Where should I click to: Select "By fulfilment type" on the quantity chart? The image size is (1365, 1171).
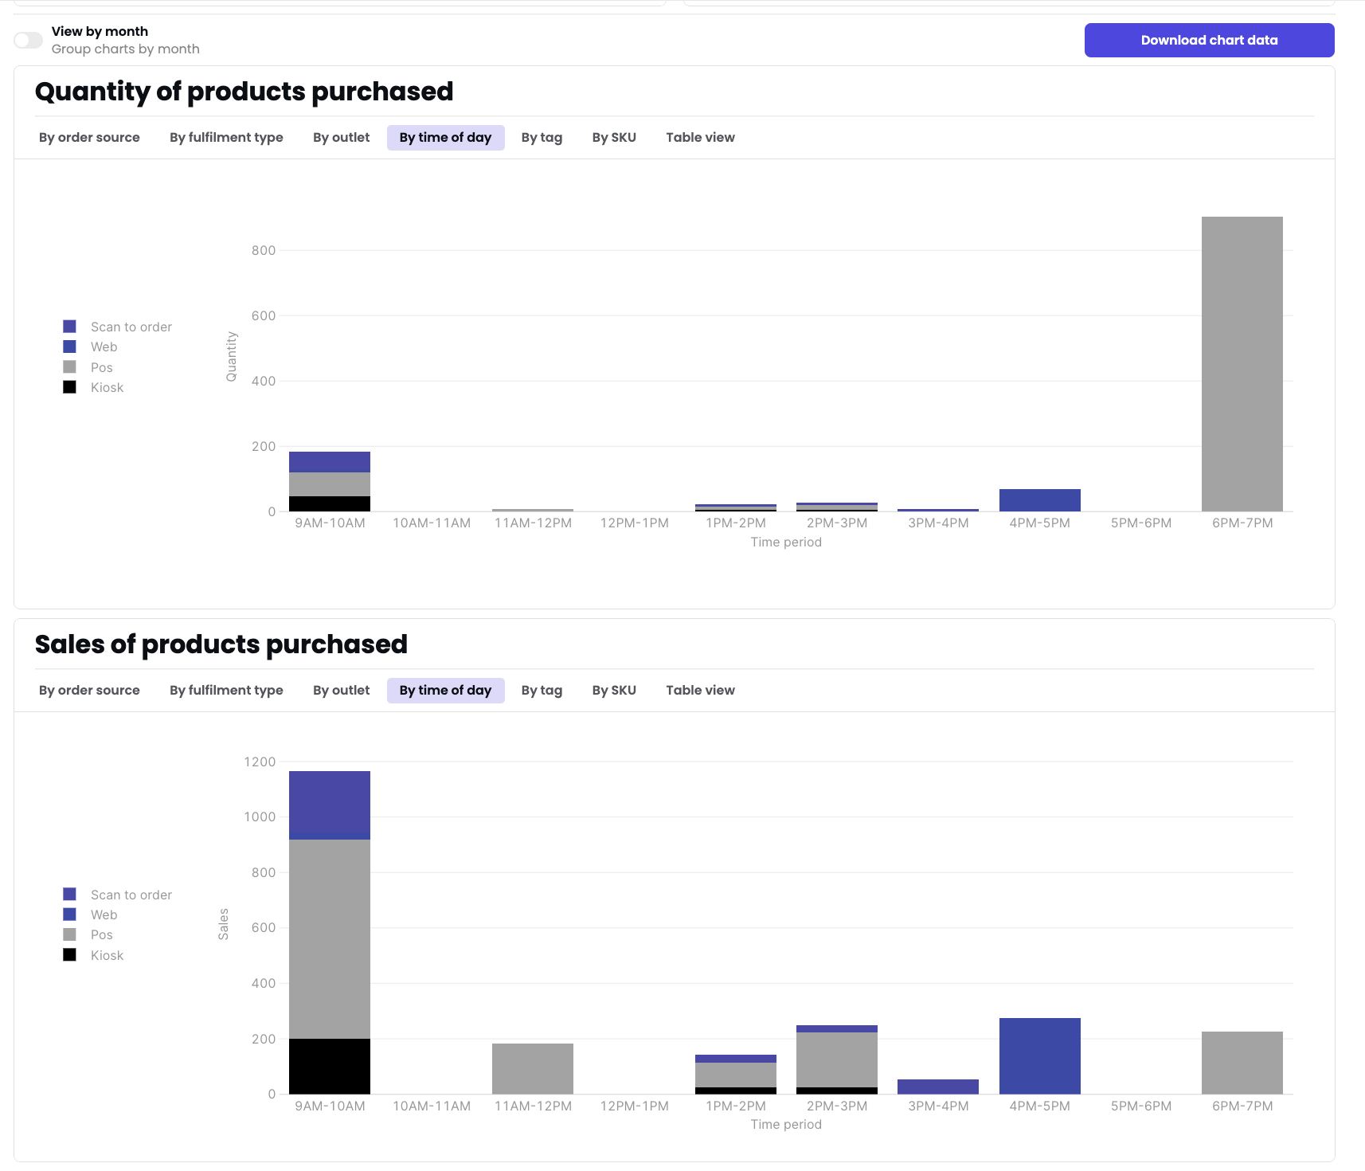(x=226, y=137)
